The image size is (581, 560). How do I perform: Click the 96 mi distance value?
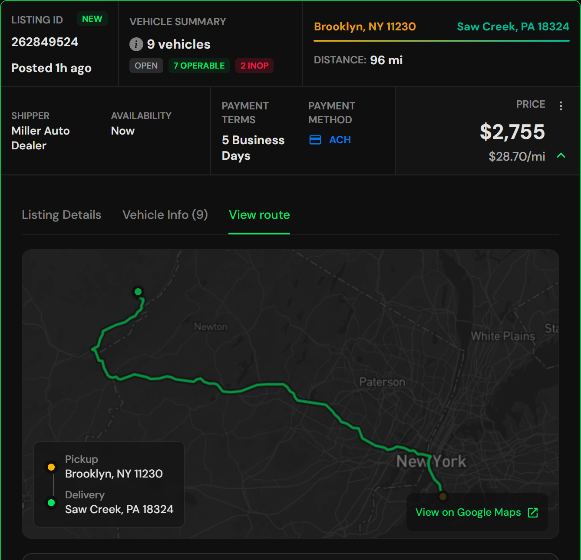click(386, 60)
